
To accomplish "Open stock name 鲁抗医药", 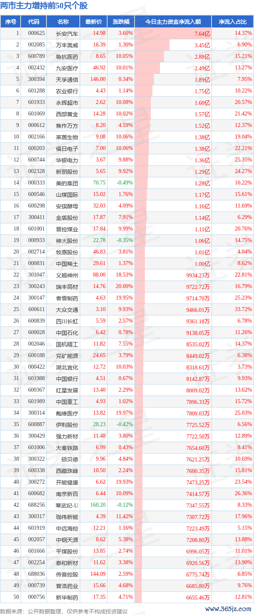I will point(67,56).
